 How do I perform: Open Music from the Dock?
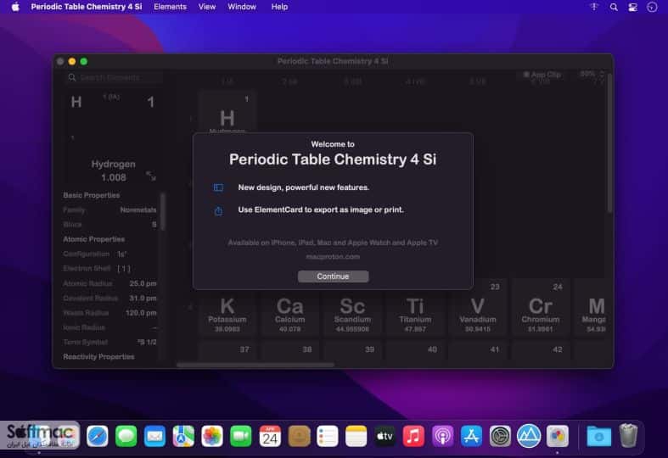click(x=413, y=436)
